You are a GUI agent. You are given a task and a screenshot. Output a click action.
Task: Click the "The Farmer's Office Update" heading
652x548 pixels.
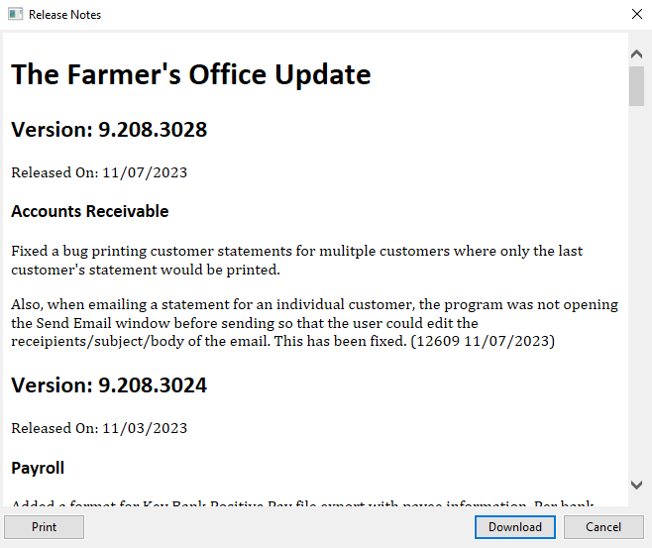tap(191, 74)
